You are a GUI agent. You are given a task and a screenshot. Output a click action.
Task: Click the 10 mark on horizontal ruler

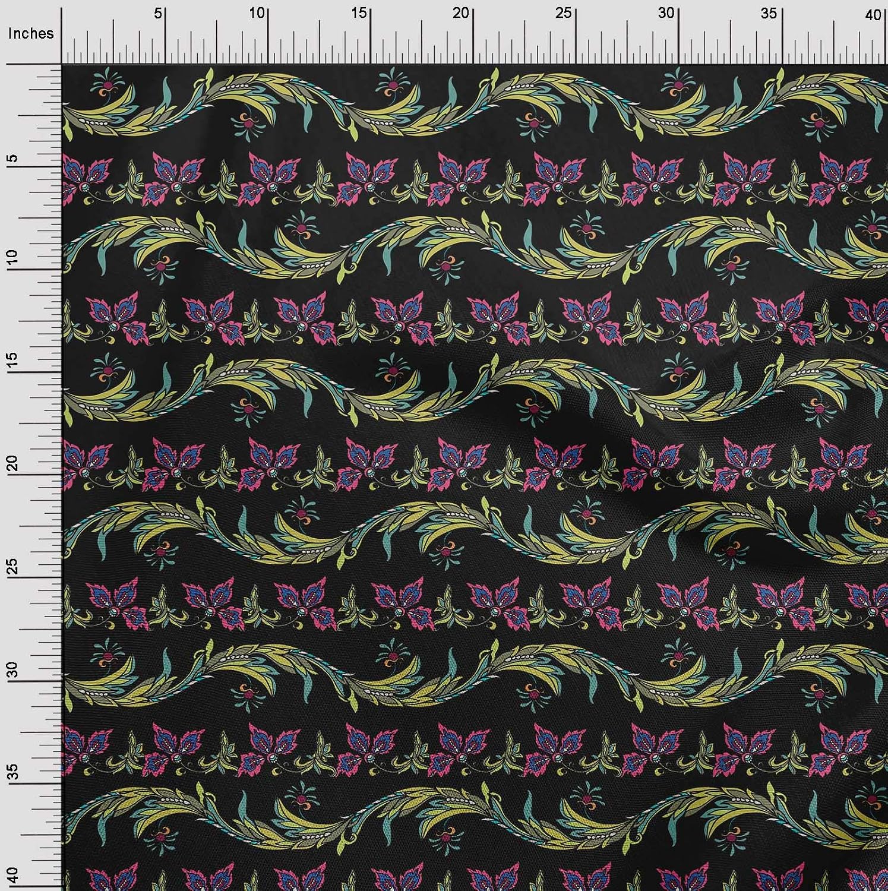coord(257,14)
